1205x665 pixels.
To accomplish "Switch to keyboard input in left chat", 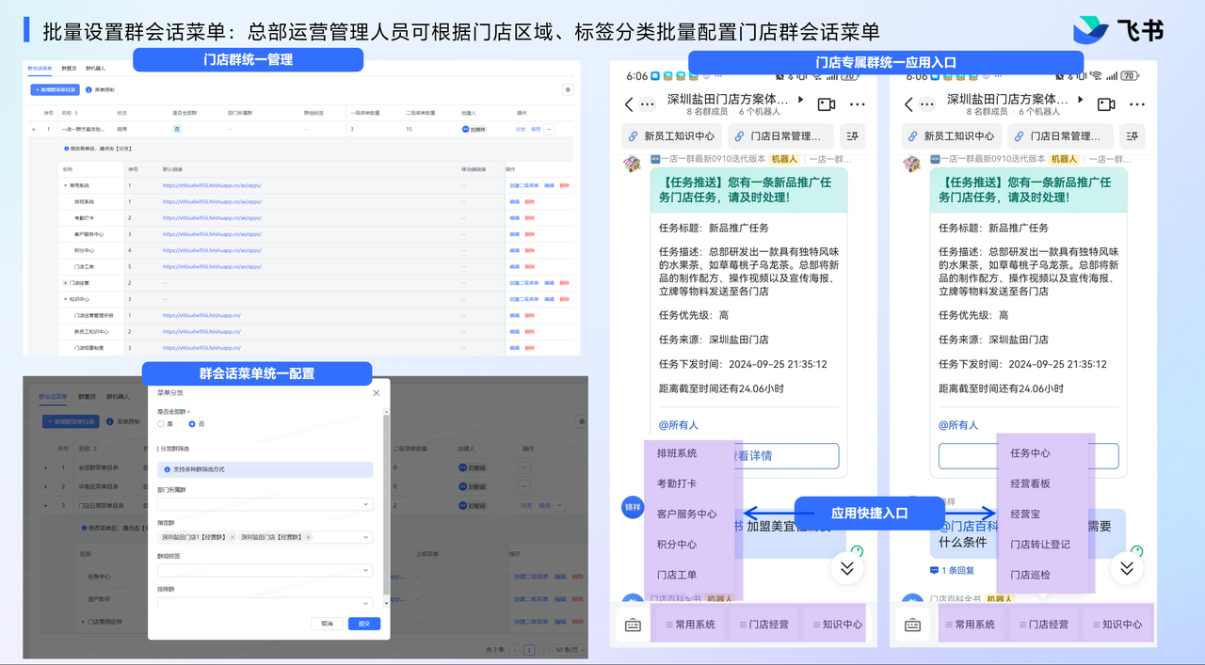I will click(633, 625).
